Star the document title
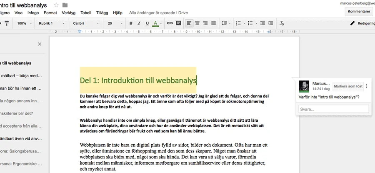This screenshot has width=375, height=173. 56,5
